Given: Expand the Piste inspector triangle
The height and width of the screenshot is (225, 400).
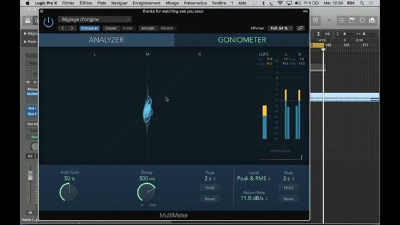Looking at the screenshot, I should (25, 42).
